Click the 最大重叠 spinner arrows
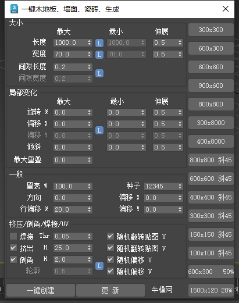 [x=89, y=160]
